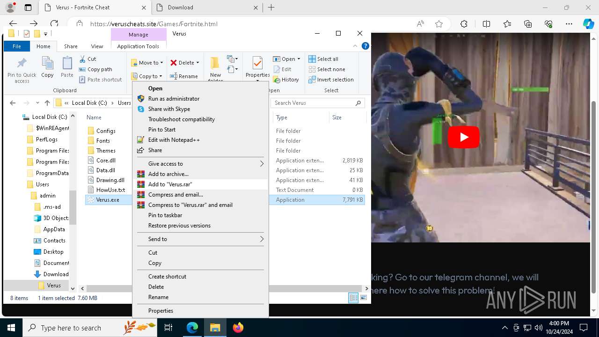Add page to favorites star in Edge

[x=438, y=24]
